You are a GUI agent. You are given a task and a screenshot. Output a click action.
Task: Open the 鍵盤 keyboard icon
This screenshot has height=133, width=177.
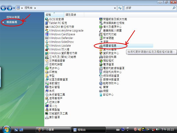click(101, 91)
